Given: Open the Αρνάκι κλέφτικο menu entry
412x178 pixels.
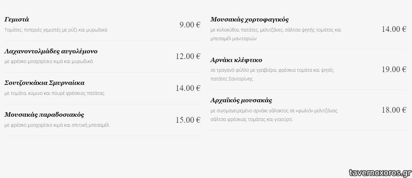Looking at the screenshot, I should pyautogui.click(x=236, y=60).
